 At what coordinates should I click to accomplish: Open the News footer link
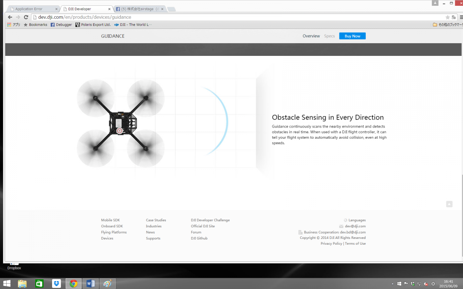point(150,232)
